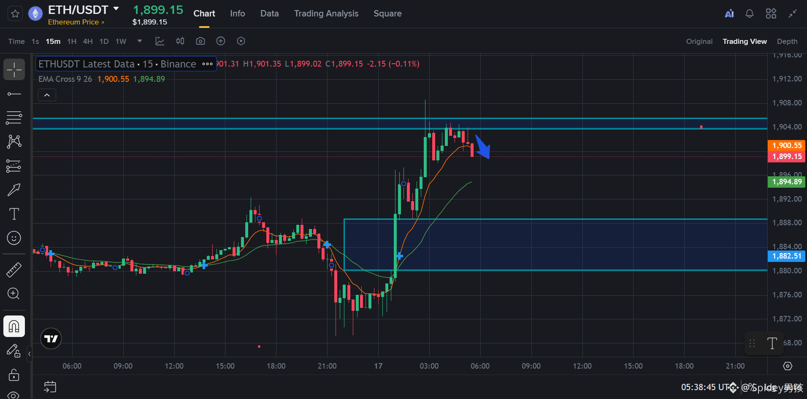Click the blue 1,882.51 price label

787,256
